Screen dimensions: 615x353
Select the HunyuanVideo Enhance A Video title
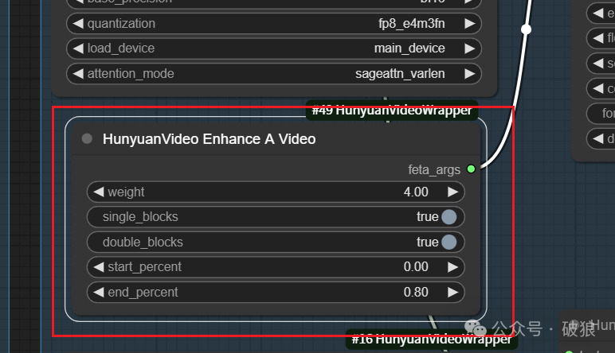click(x=209, y=139)
